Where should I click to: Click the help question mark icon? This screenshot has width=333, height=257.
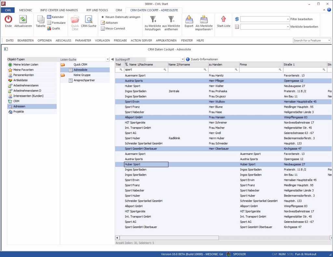pyautogui.click(x=329, y=10)
